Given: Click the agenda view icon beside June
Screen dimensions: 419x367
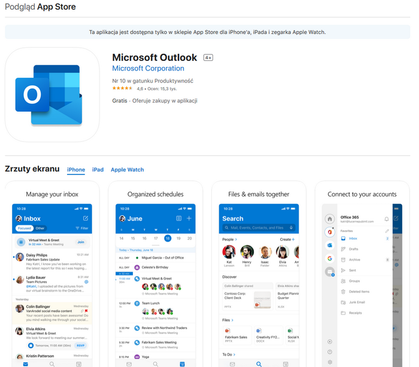Looking at the screenshot, I should point(179,218).
